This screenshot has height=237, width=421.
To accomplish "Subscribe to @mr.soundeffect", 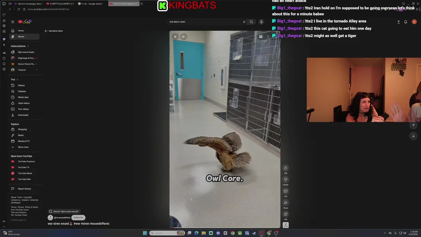I will point(78,218).
